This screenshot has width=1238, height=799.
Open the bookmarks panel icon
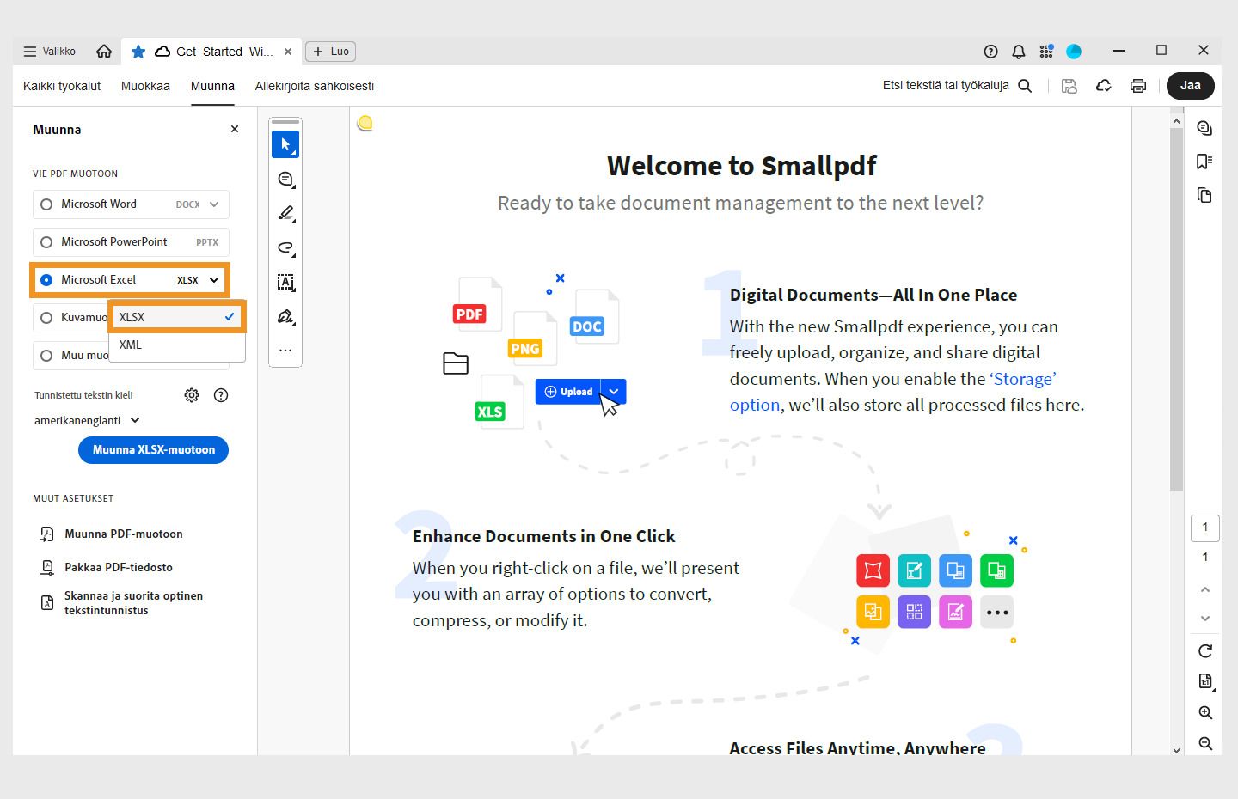point(1204,162)
